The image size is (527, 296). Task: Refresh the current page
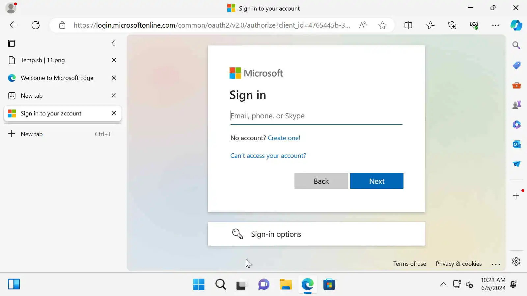click(36, 25)
